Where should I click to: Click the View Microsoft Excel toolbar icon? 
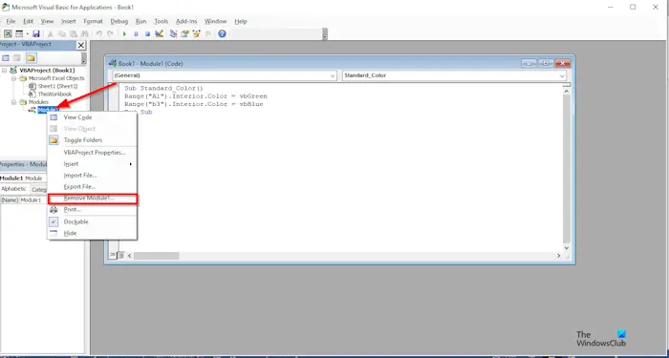pyautogui.click(x=8, y=33)
